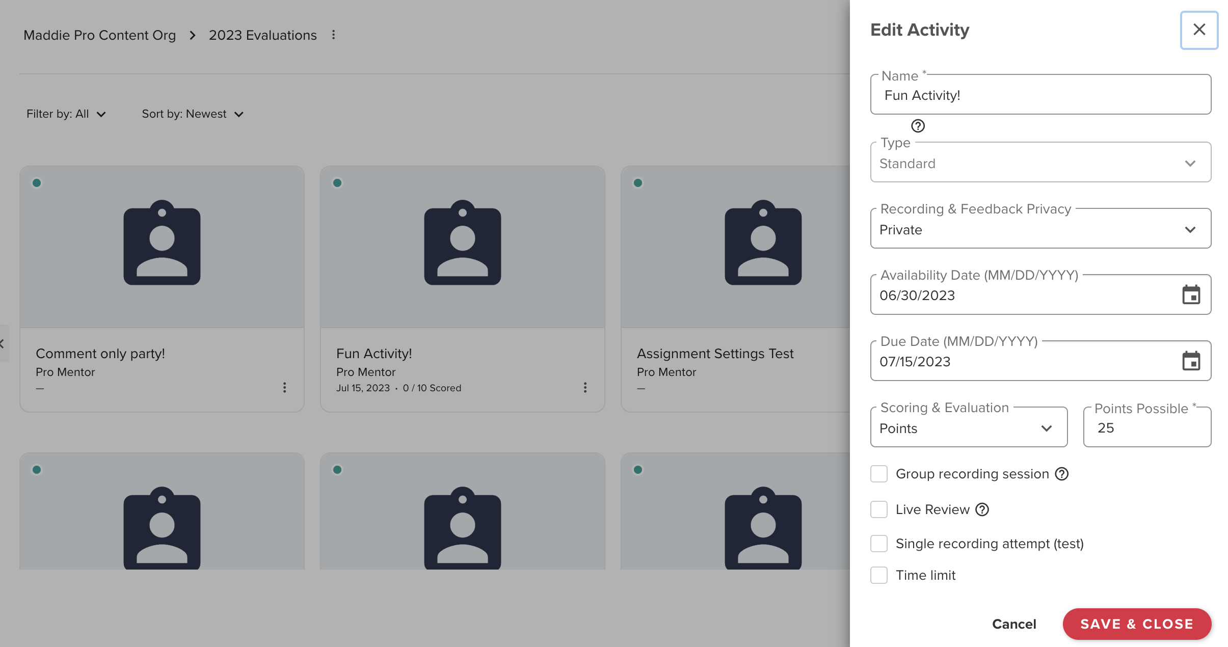Open Comment only party! card menu

coord(284,388)
